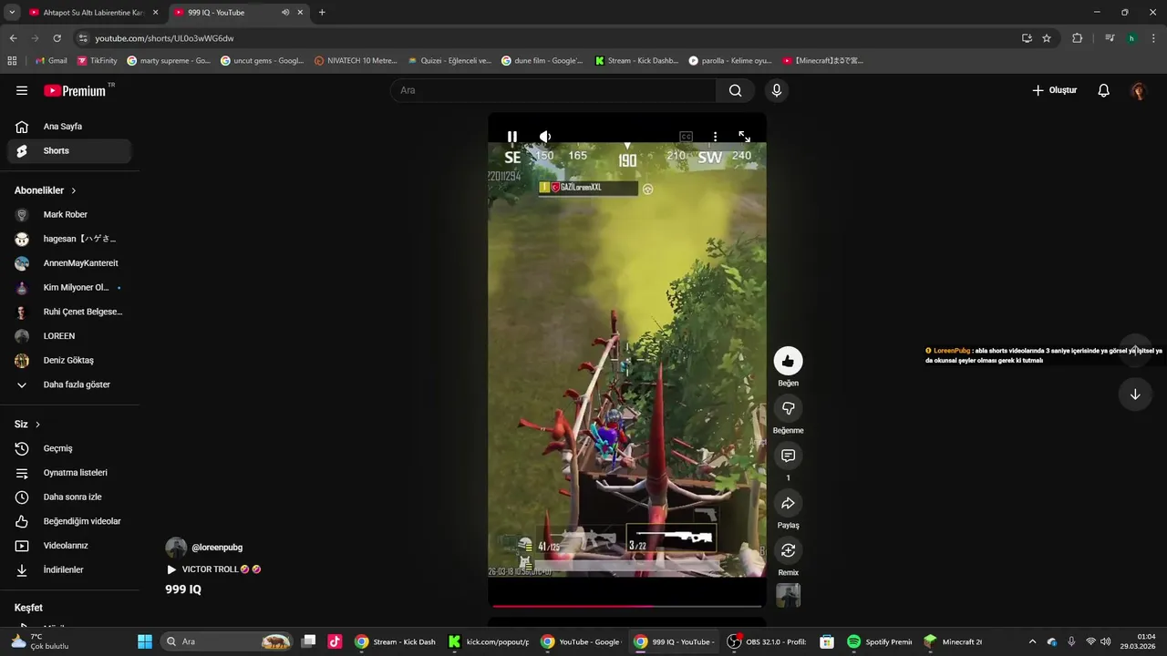Open Spotify Premium from taskbar

[x=879, y=641]
